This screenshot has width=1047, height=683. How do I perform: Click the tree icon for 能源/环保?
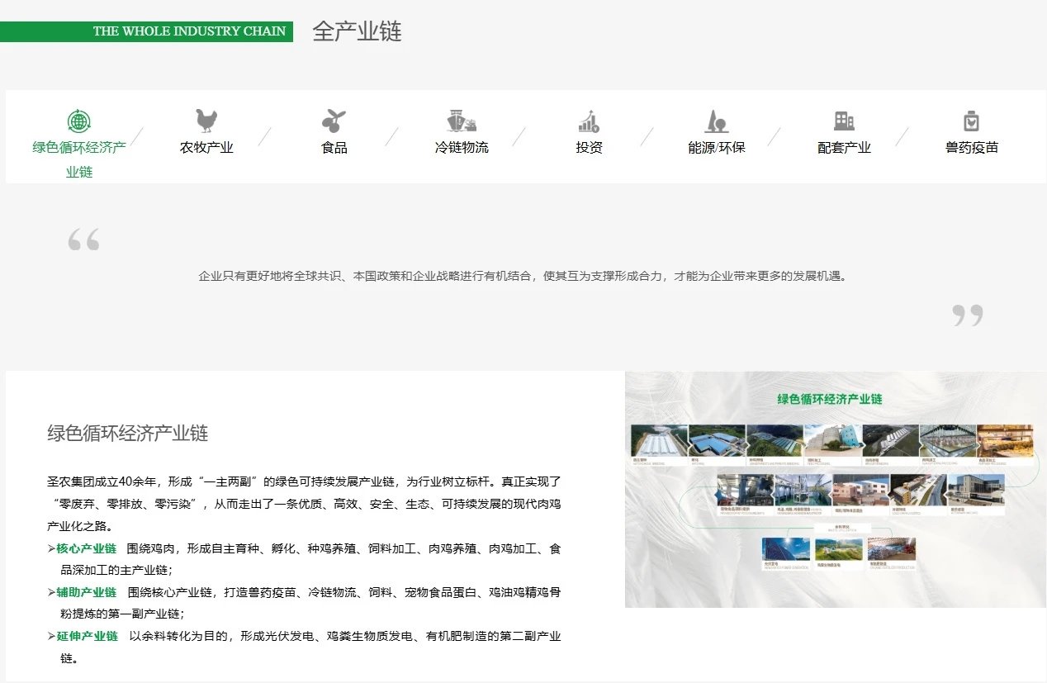[x=716, y=121]
